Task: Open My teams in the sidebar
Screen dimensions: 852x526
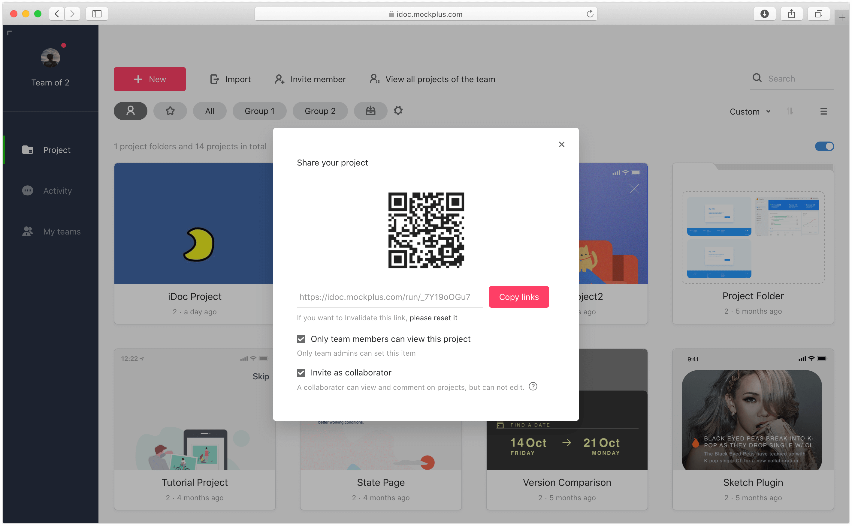Action: (50, 231)
